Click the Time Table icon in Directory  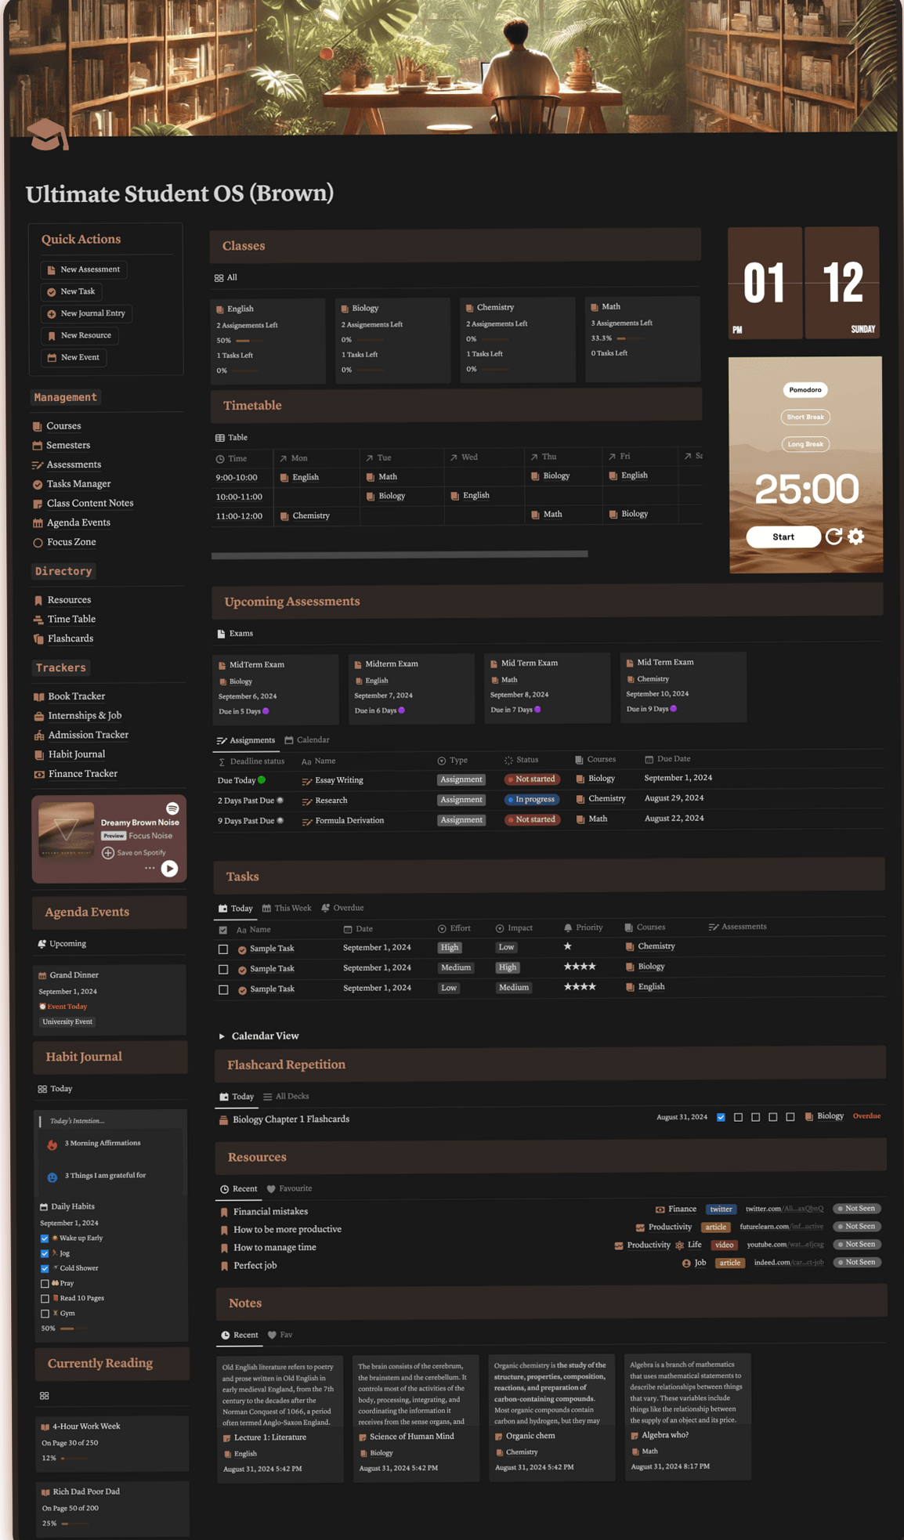(38, 619)
